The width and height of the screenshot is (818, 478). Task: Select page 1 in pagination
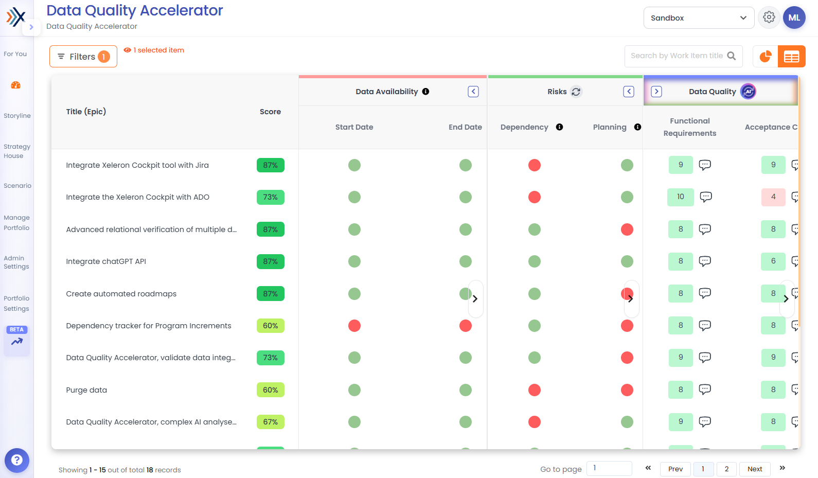(703, 469)
